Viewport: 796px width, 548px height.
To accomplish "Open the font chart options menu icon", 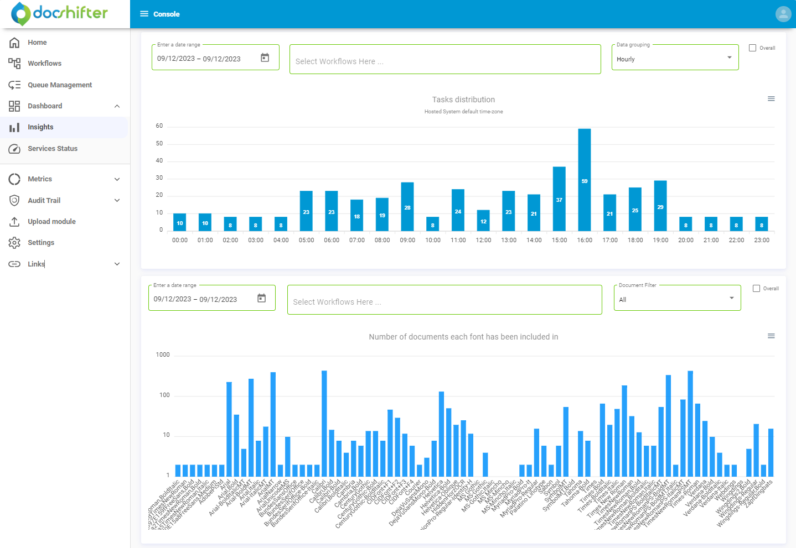I will point(771,336).
